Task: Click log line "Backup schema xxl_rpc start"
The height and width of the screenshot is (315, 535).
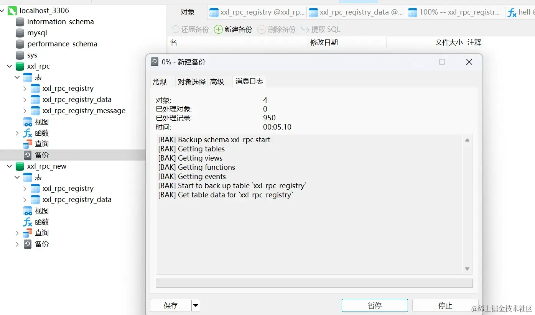Action: pos(214,140)
